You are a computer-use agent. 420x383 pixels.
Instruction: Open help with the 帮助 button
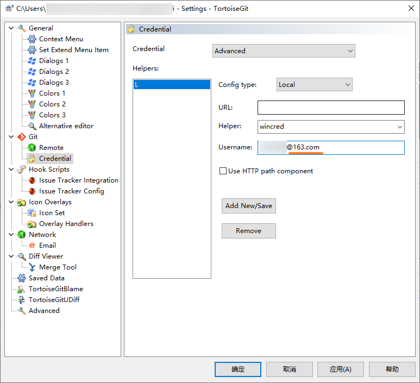tap(392, 369)
